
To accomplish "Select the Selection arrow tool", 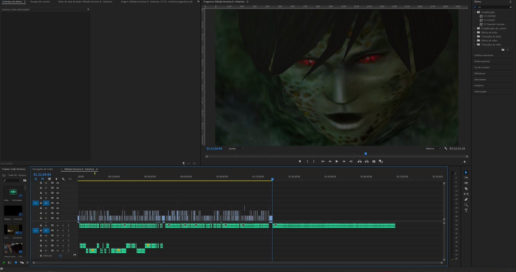I will (x=466, y=172).
